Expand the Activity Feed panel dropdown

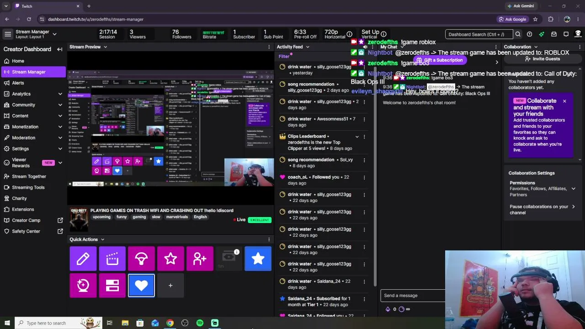click(308, 47)
